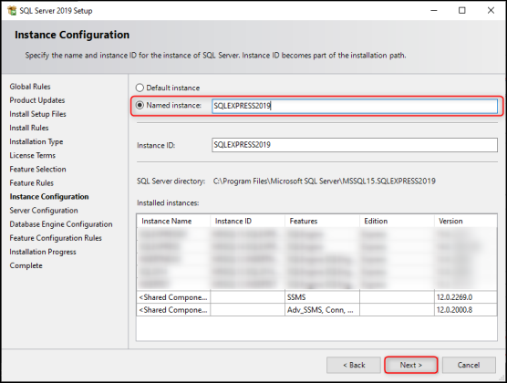Select License Terms step in sidebar
The width and height of the screenshot is (507, 383).
coord(32,155)
